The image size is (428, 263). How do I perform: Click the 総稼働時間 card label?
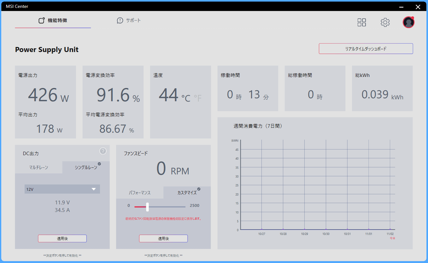[x=300, y=75]
